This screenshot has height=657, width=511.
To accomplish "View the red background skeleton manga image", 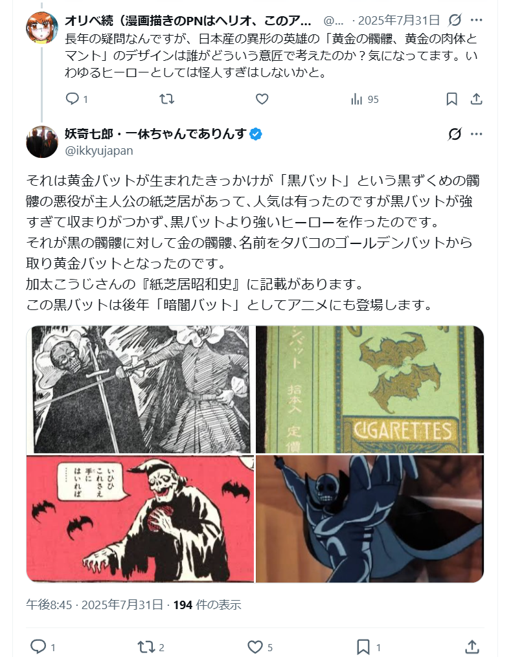I will pos(140,518).
